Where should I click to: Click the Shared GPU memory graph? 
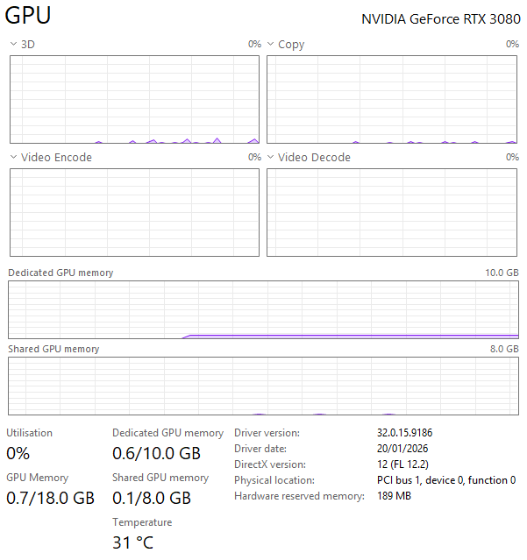(263, 386)
